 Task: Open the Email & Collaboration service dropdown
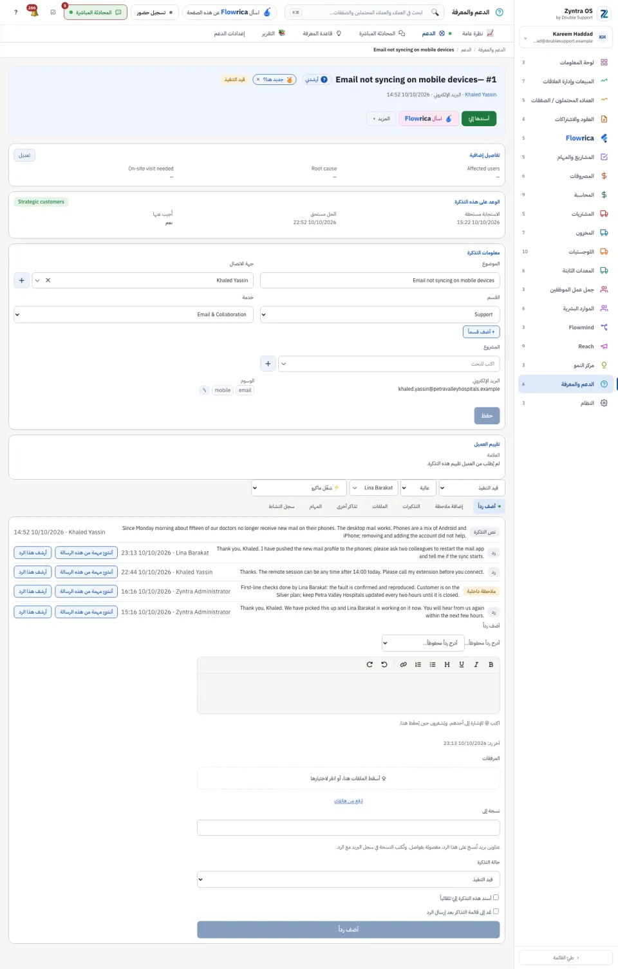click(x=133, y=314)
